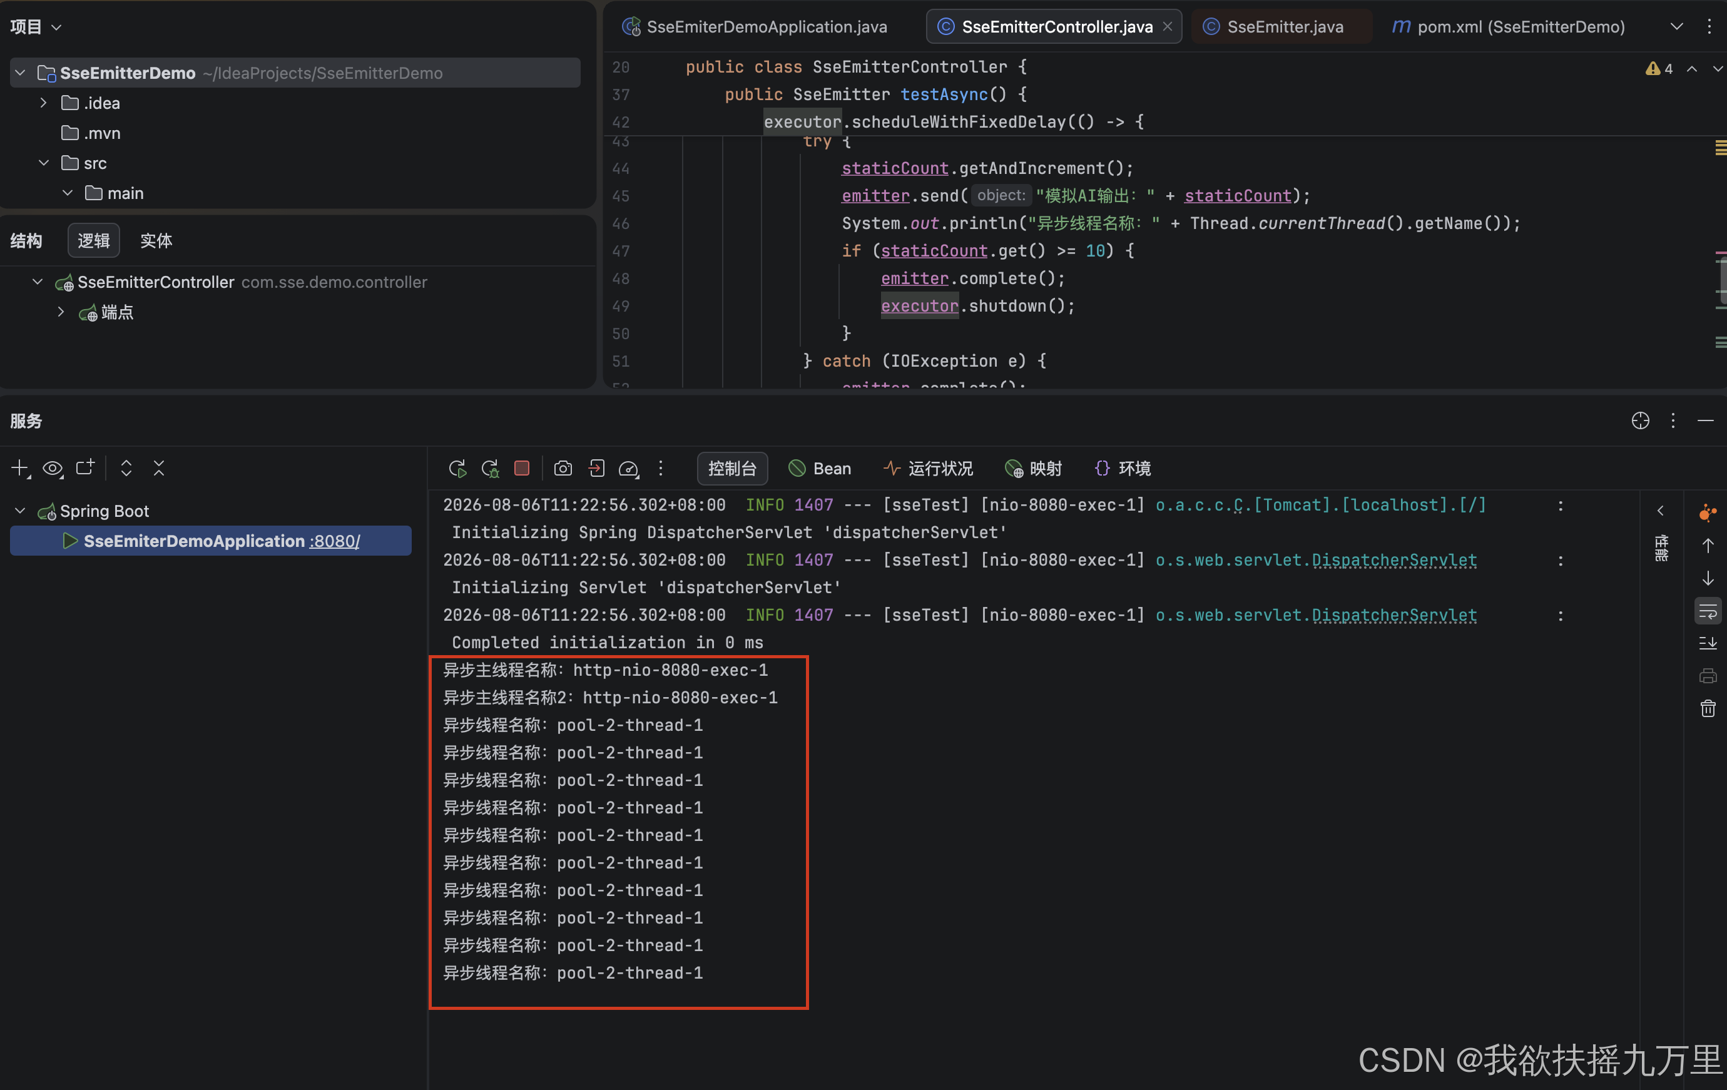This screenshot has height=1090, width=1727.
Task: Collapse the src folder
Action: point(44,163)
